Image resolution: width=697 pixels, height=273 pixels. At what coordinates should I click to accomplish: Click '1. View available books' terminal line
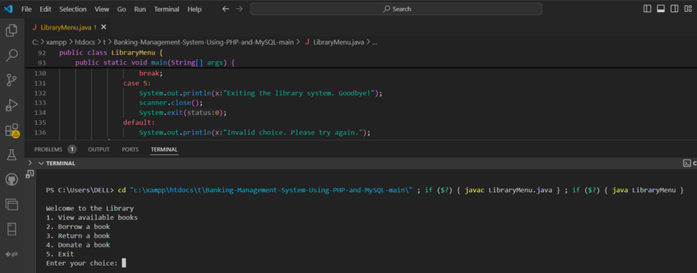(x=92, y=217)
